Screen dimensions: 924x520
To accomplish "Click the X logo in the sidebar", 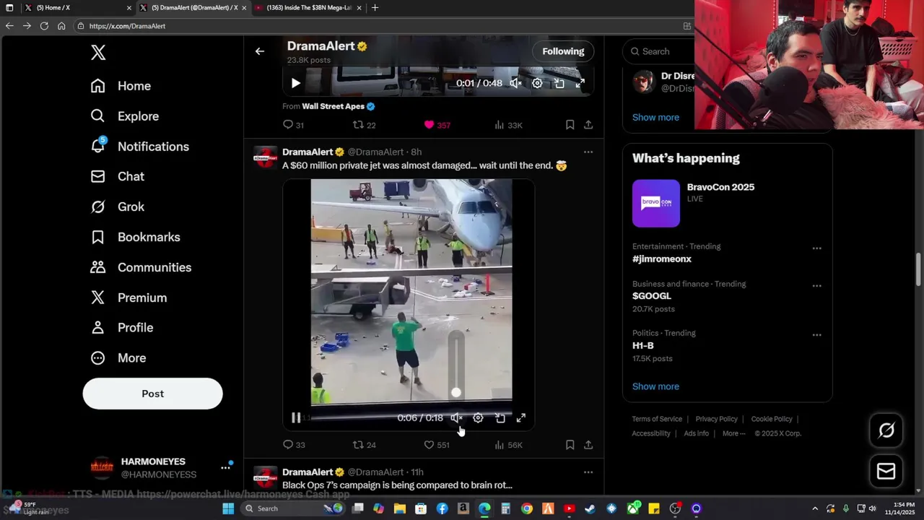I will 98,52.
